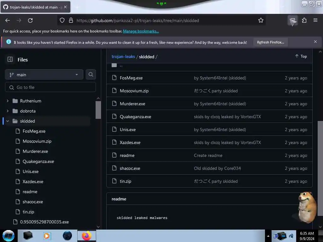The image size is (323, 242).
Task: Expand the dobrota folder chevron
Action: click(x=8, y=111)
